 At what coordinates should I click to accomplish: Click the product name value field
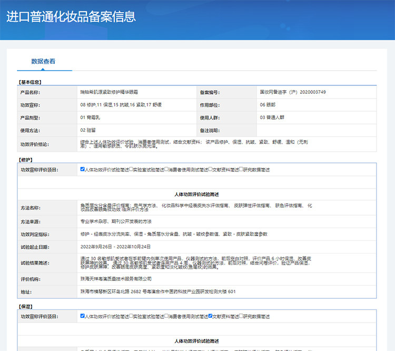(x=137, y=92)
